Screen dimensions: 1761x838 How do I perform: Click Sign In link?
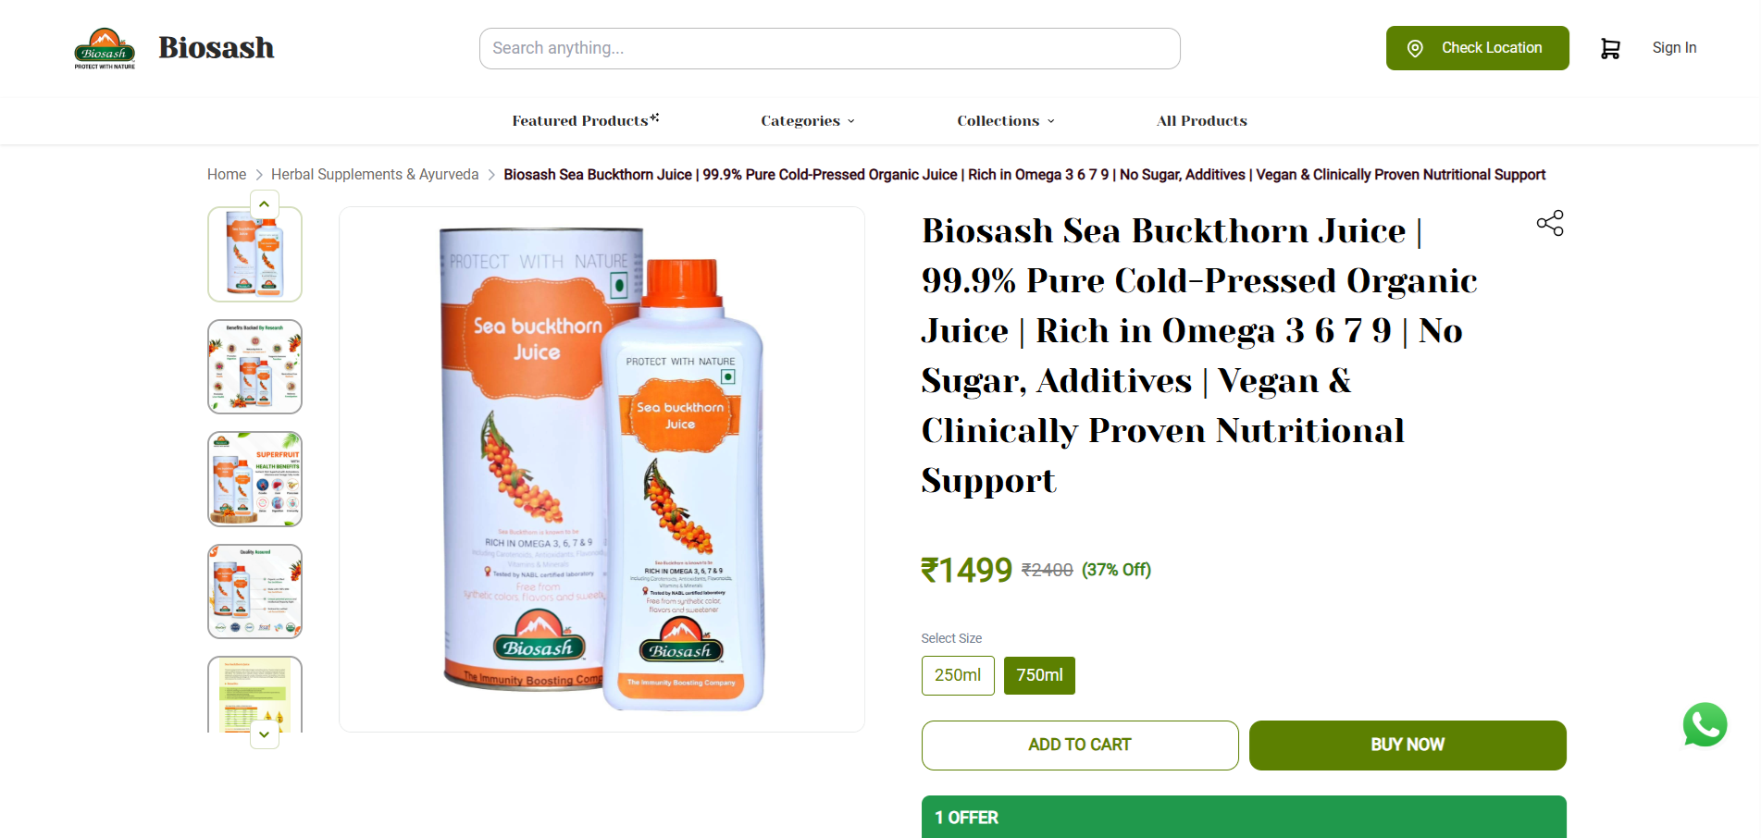[1674, 48]
